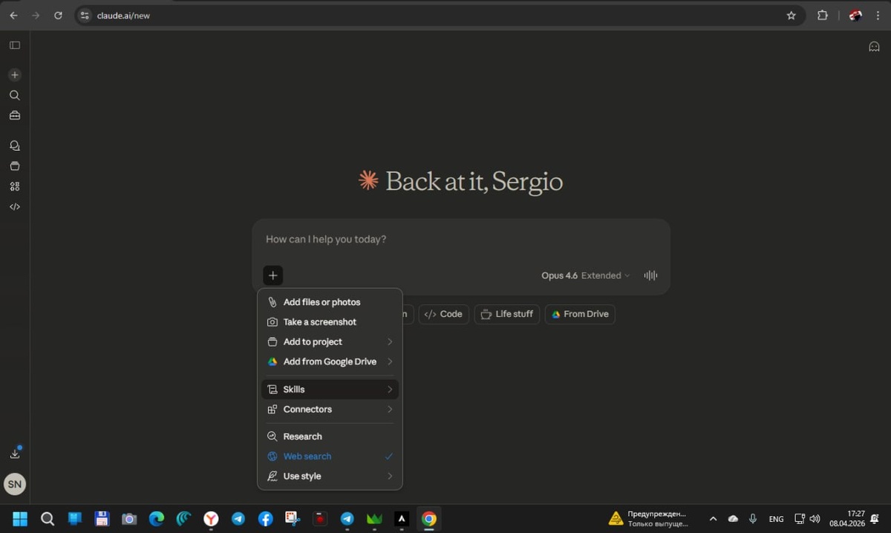The image size is (891, 533).
Task: Open Yandex browser from taskbar
Action: [211, 519]
